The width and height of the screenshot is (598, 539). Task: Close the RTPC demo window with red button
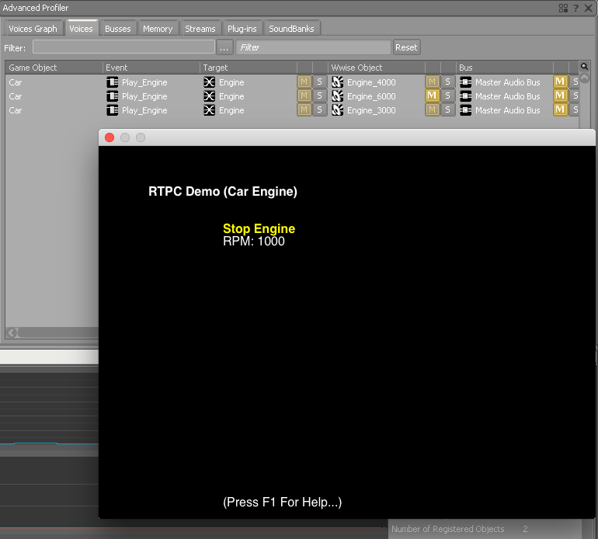pos(110,137)
